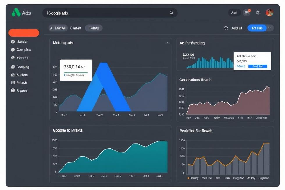The width and height of the screenshot is (285, 190).
Task: Open the more options next to Ad Tals
Action: tap(270, 28)
